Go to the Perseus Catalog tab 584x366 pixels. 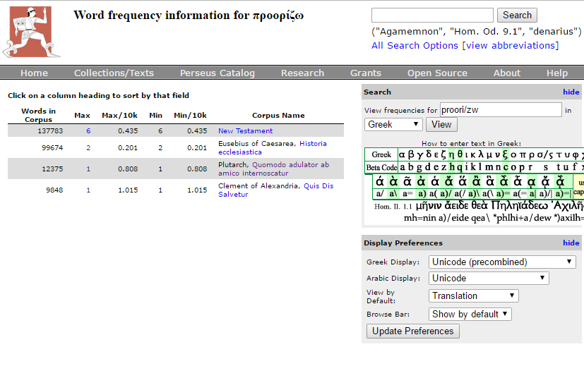tap(217, 73)
